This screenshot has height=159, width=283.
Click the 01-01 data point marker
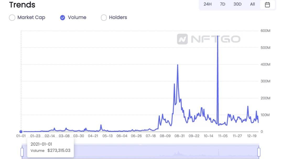[x=21, y=132]
